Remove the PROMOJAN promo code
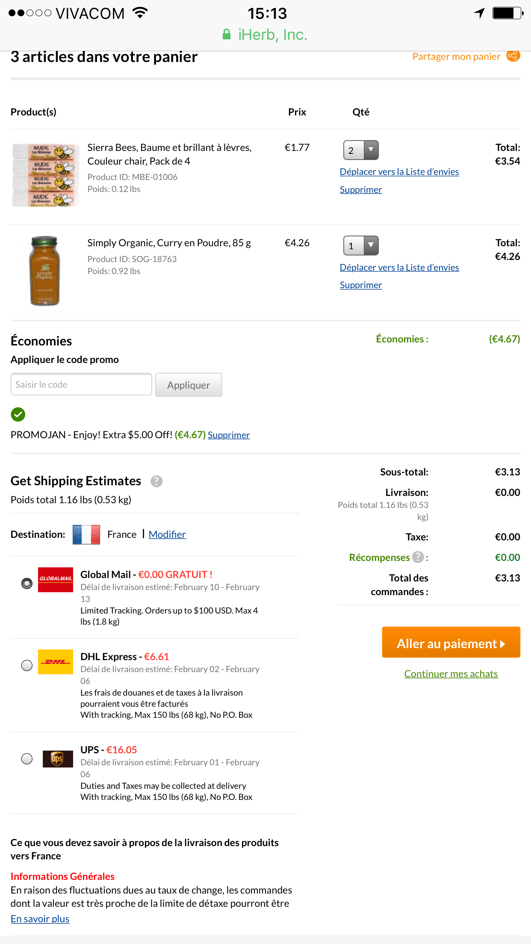The width and height of the screenshot is (531, 944). click(x=229, y=435)
